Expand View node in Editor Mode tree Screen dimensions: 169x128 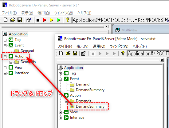click(x=60, y=112)
